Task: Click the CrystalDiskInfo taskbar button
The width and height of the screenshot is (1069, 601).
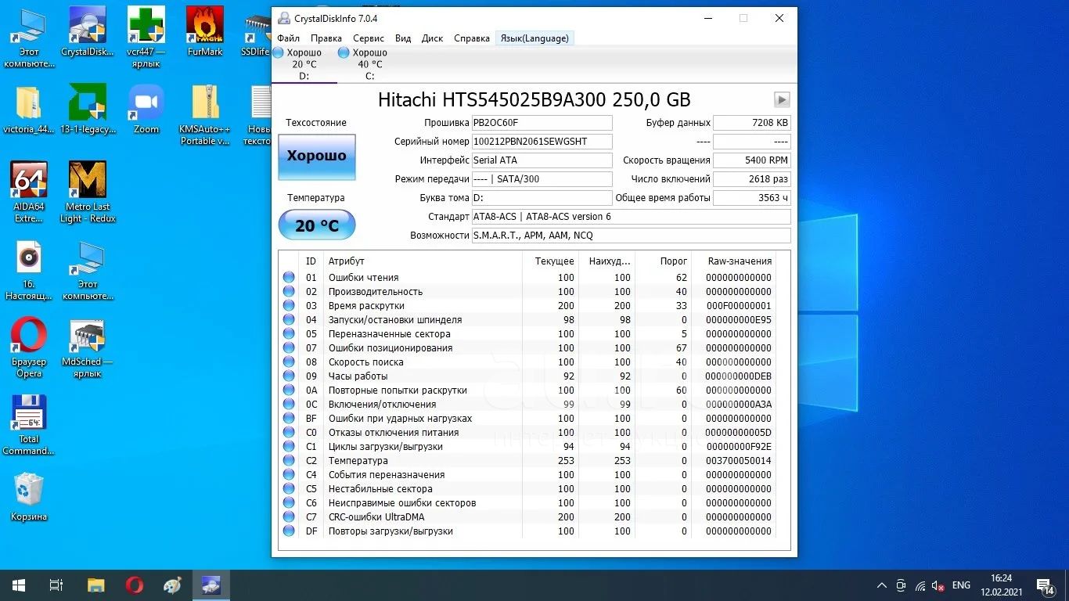Action: pyautogui.click(x=211, y=585)
